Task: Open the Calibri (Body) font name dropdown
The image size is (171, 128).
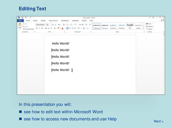Action: point(46,25)
